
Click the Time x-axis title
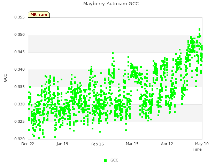[197, 149]
